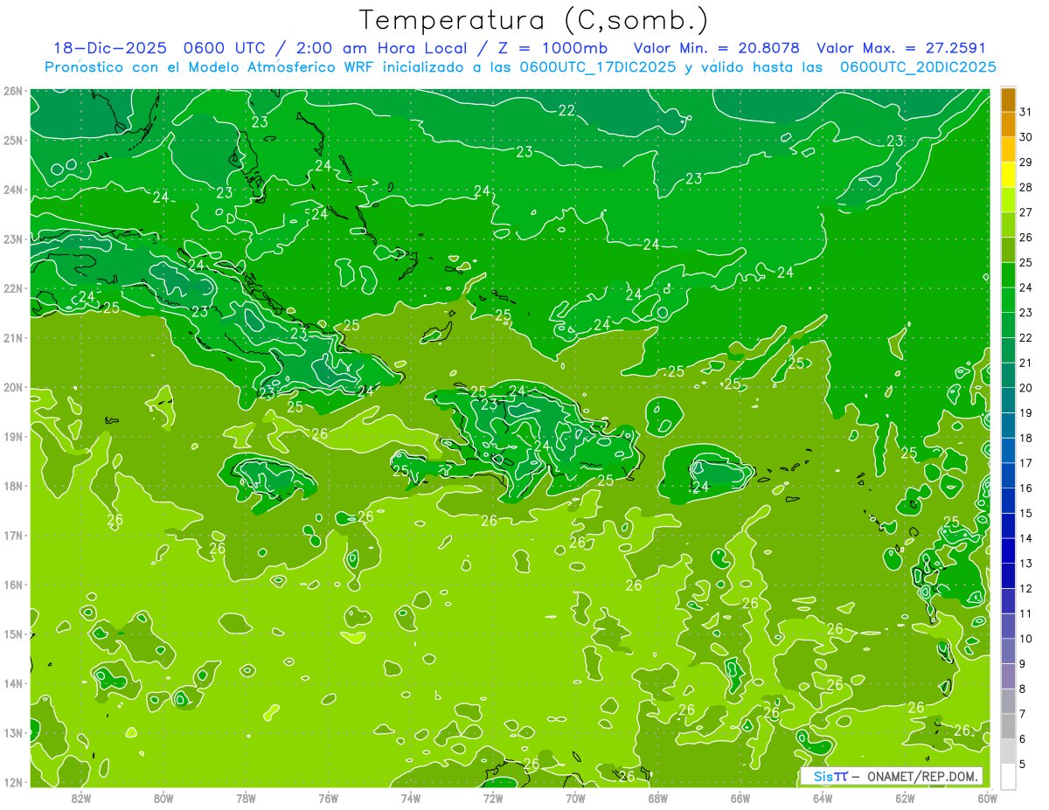Pick the green legend swatch between 24 and 25
1049x810 pixels.
(1008, 273)
